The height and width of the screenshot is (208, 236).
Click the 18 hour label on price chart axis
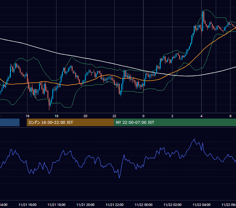pos(56,116)
